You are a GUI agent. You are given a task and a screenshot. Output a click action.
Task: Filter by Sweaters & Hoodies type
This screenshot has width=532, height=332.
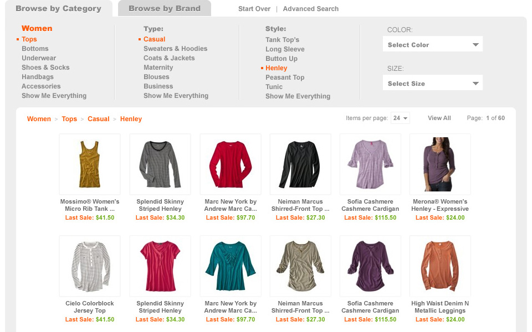tap(176, 49)
